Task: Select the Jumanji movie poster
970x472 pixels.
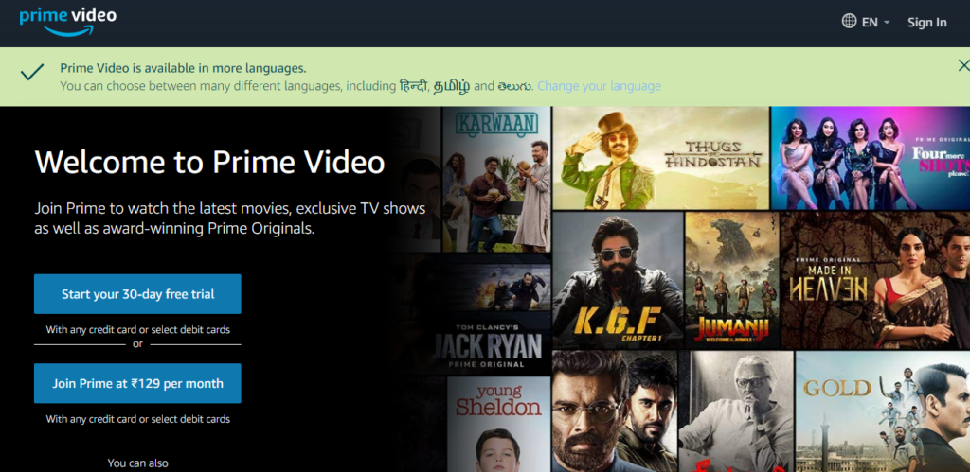Action: (732, 280)
